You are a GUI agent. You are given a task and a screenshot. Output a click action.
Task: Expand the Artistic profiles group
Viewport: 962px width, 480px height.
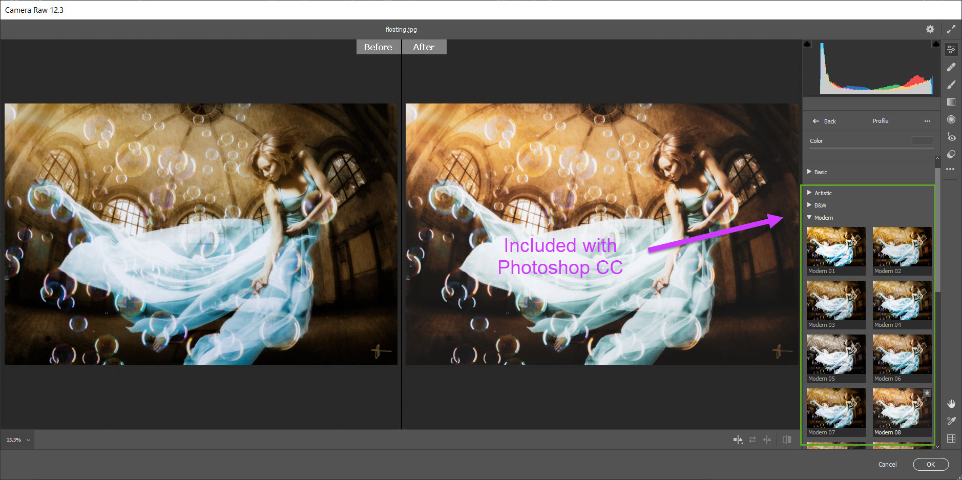pos(823,193)
